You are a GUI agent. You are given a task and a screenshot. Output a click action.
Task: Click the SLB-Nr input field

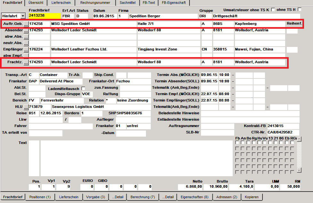point(217,132)
